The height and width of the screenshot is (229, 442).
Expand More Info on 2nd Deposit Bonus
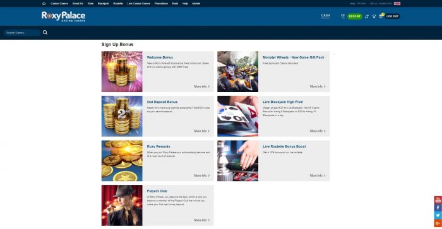202,131
